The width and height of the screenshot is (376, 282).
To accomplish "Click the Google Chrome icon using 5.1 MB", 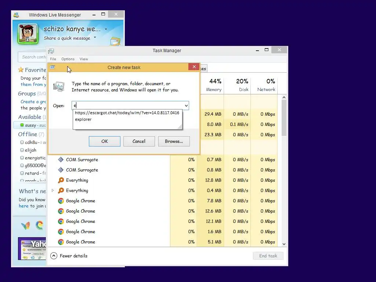I will tap(61, 242).
